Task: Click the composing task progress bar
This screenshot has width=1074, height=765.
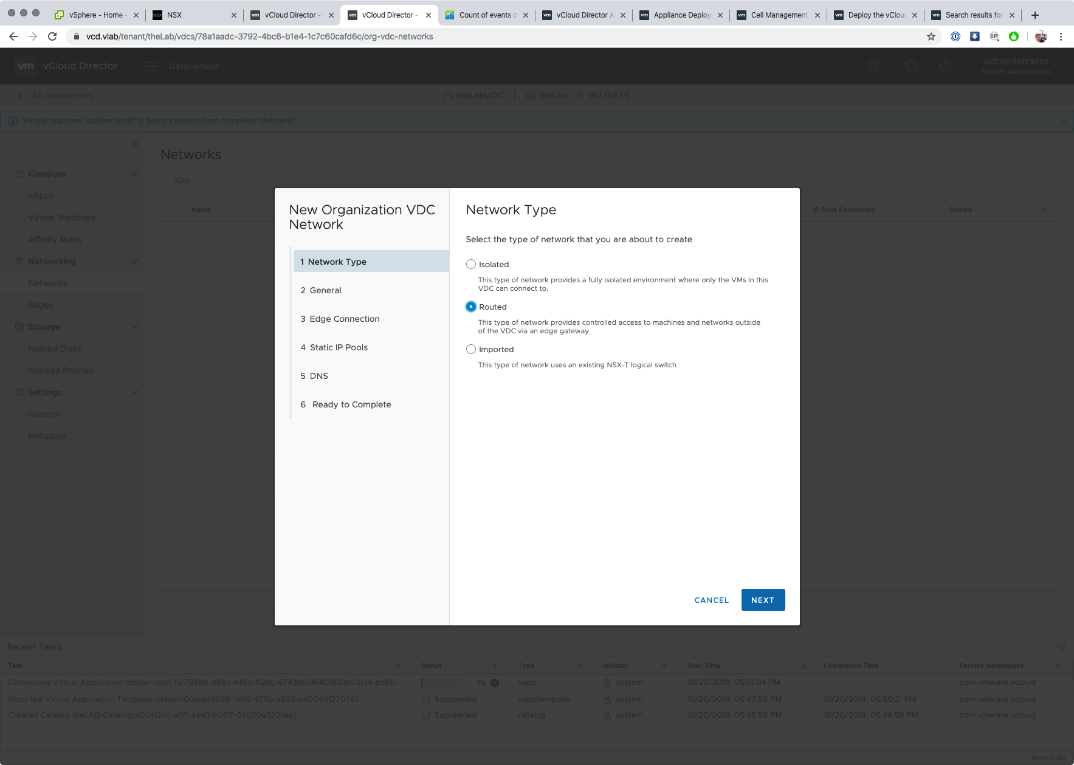Action: click(442, 683)
